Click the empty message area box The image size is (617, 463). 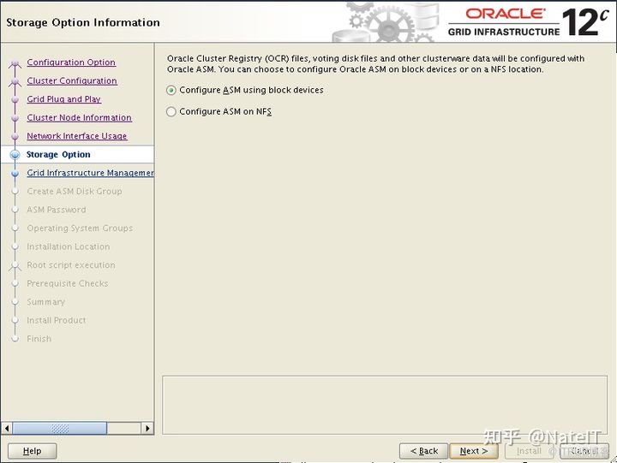coord(385,405)
